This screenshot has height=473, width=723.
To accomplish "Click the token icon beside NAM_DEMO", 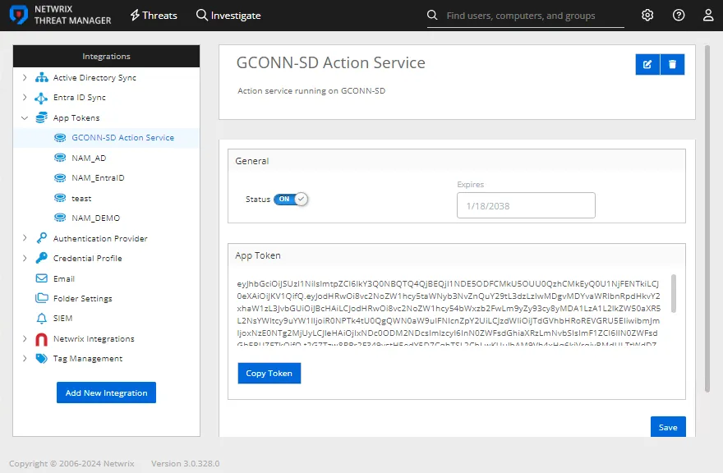I will [x=60, y=218].
